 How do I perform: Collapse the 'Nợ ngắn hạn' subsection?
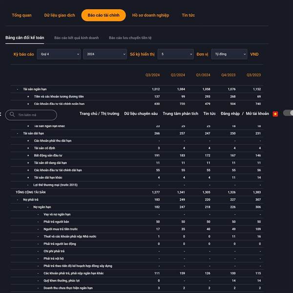point(28,207)
